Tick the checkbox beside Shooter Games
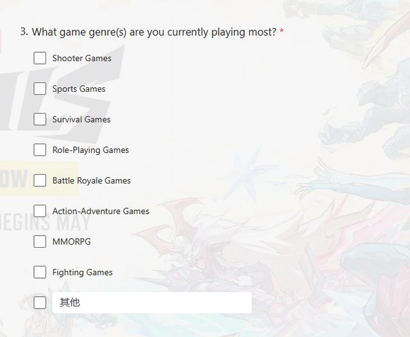 40,58
